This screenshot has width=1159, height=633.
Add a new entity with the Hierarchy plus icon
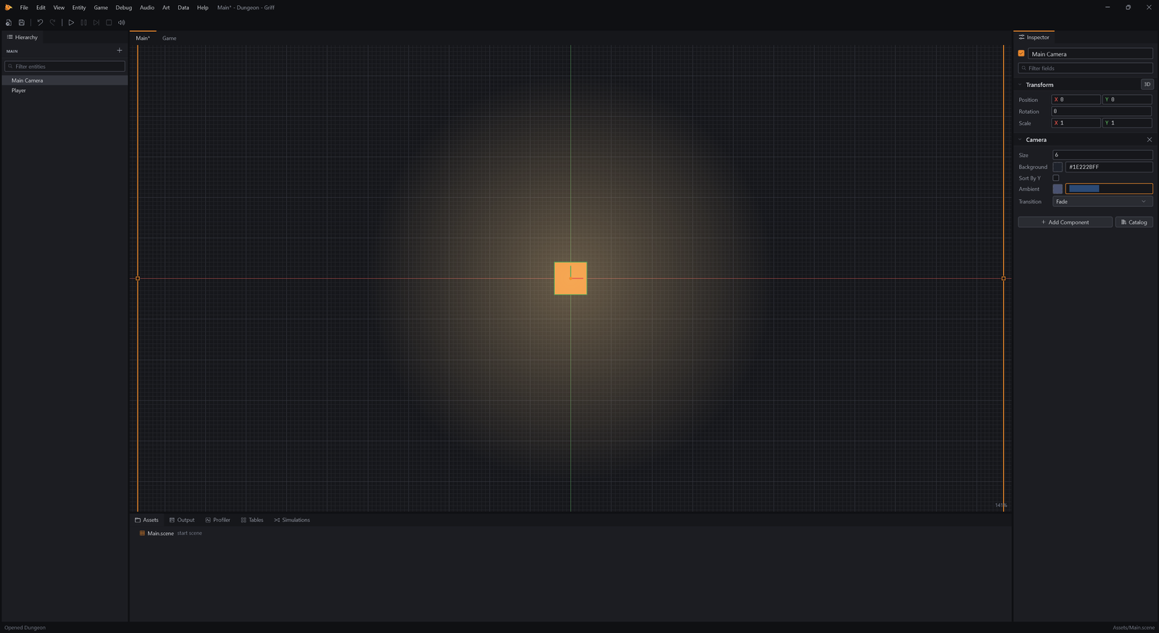click(120, 51)
